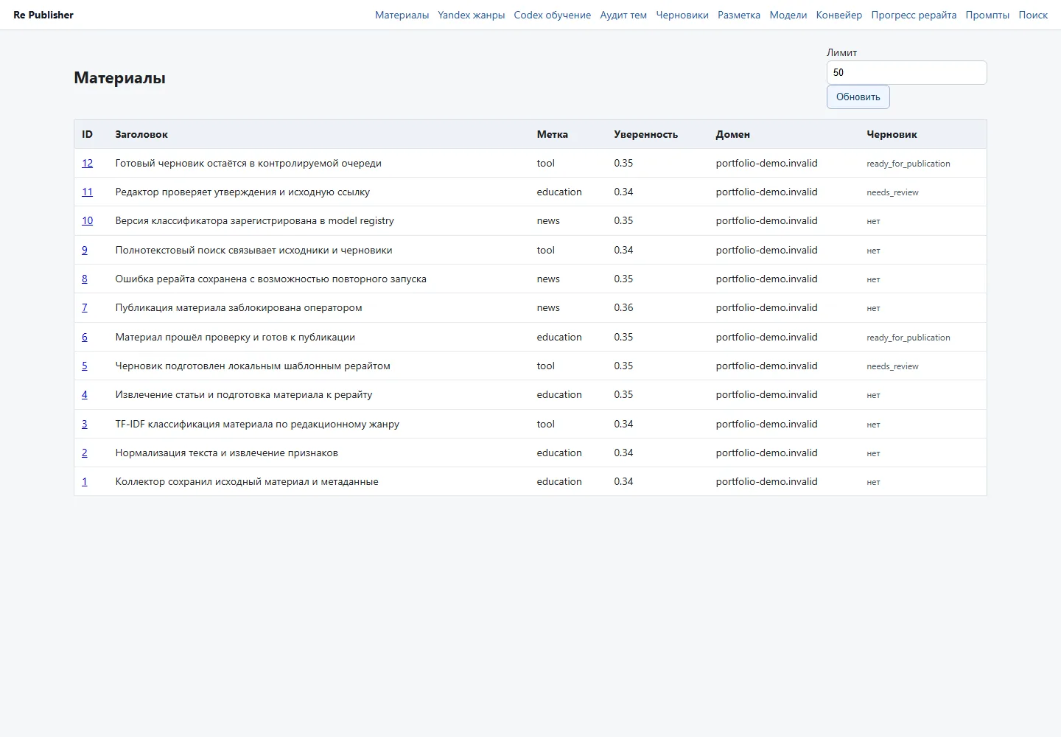The height and width of the screenshot is (737, 1061).
Task: Select title 'Публикация материала заблокирована оператором'
Action: point(239,307)
